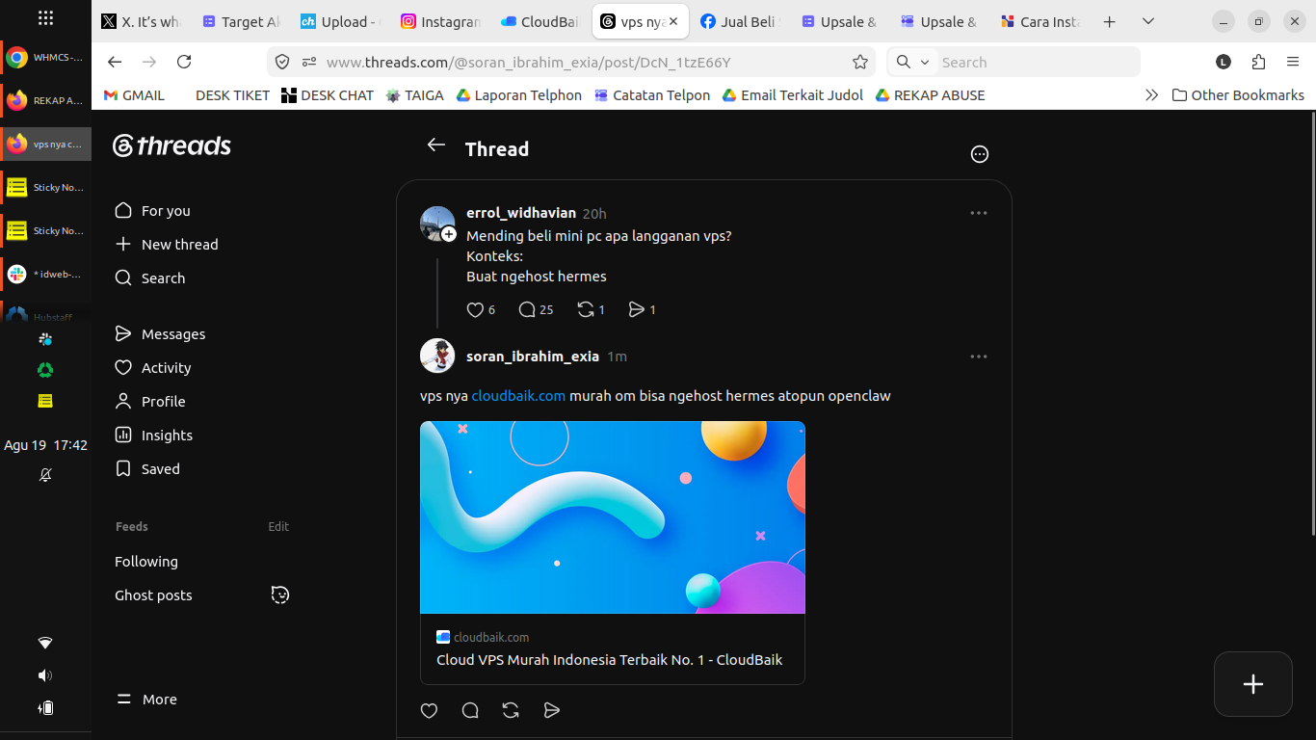This screenshot has height=740, width=1316.
Task: Follow errol_widhavian via avatar plus badge
Action: coord(449,234)
